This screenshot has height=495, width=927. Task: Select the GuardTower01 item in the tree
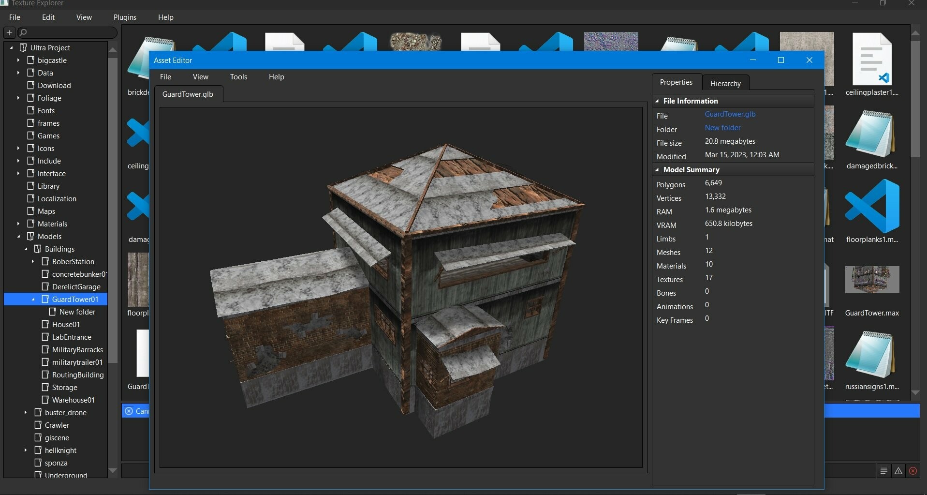pyautogui.click(x=74, y=299)
